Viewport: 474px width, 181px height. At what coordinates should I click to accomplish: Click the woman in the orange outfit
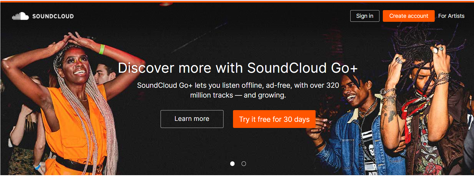(x=74, y=123)
